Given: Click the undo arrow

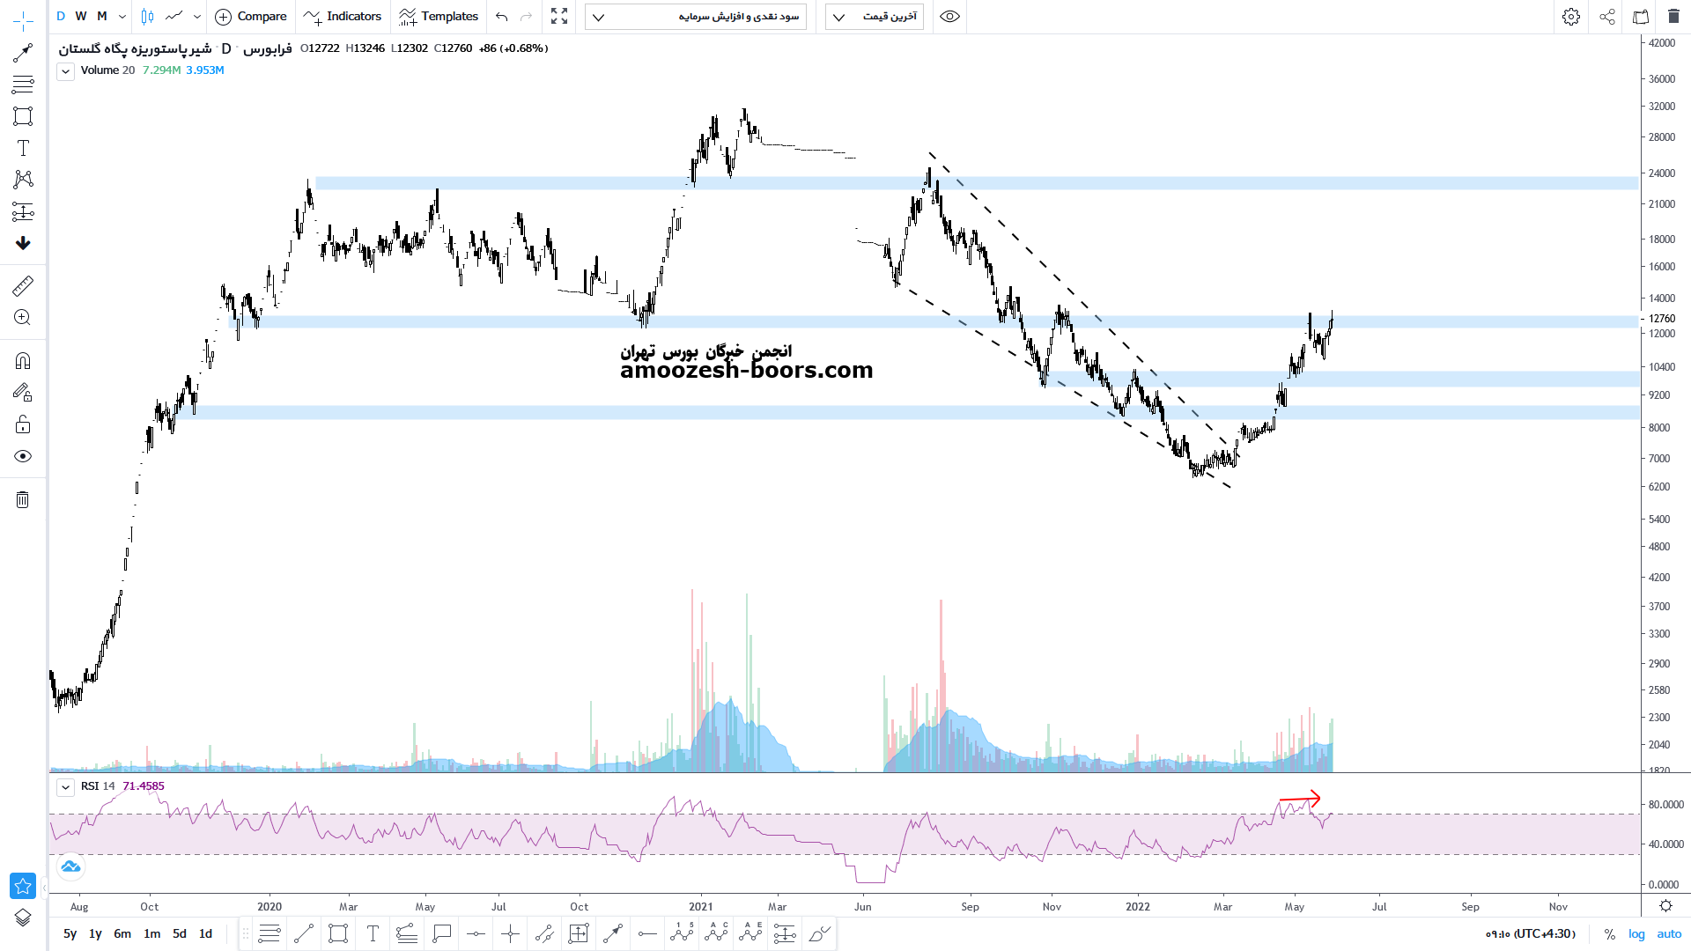Looking at the screenshot, I should click(502, 17).
